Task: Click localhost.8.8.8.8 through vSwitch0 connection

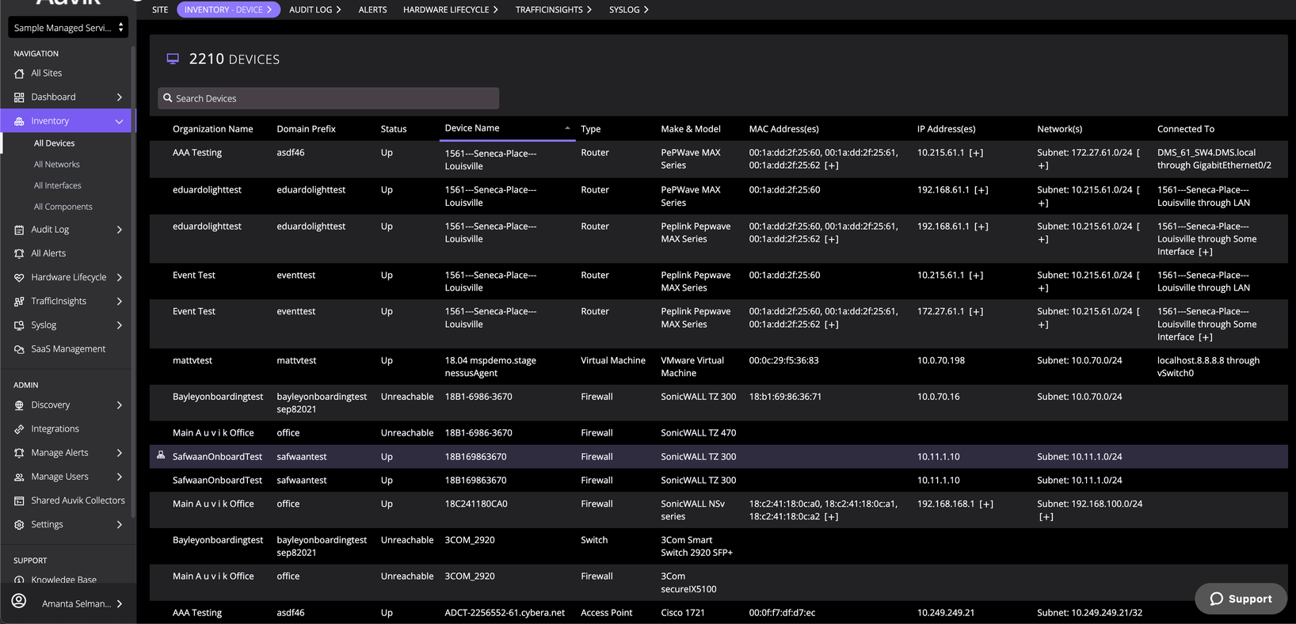Action: pos(1208,367)
